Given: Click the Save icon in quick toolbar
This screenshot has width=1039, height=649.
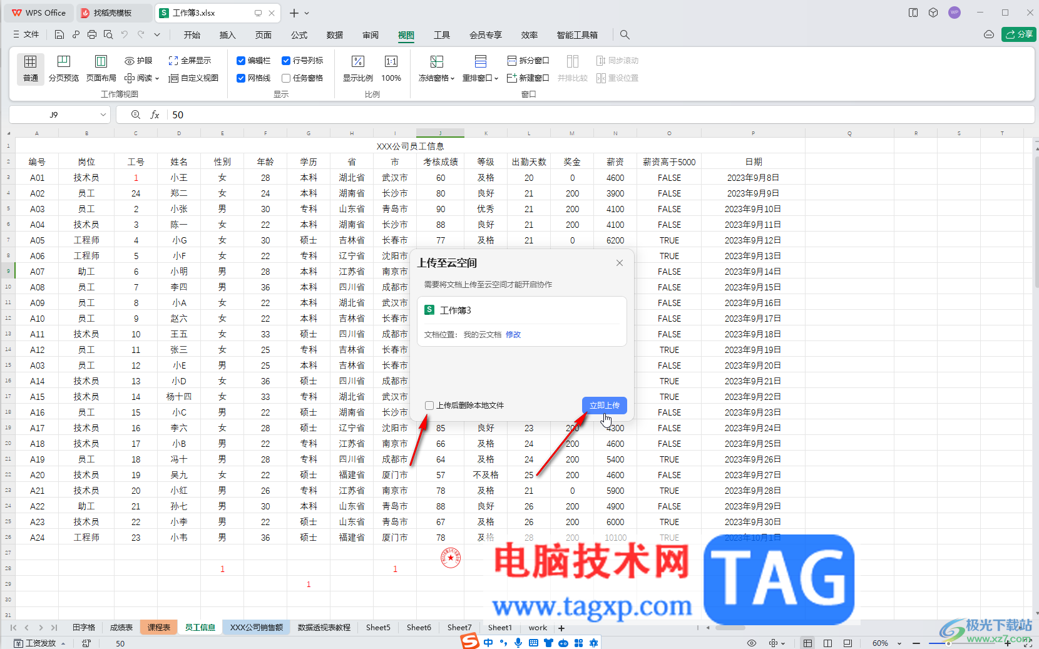Looking at the screenshot, I should (59, 35).
